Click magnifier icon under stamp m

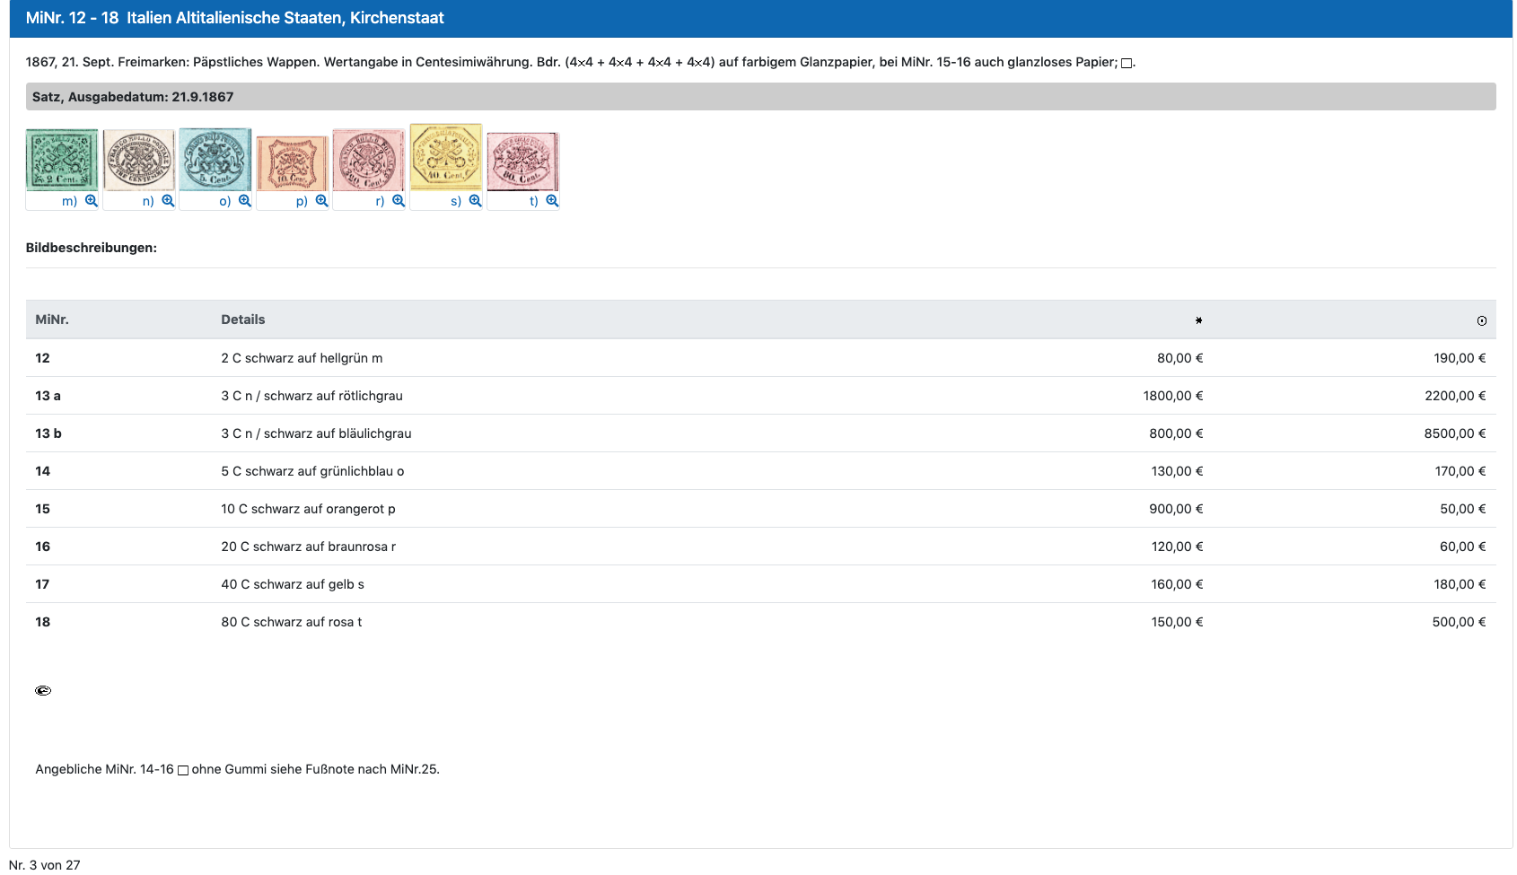coord(92,201)
